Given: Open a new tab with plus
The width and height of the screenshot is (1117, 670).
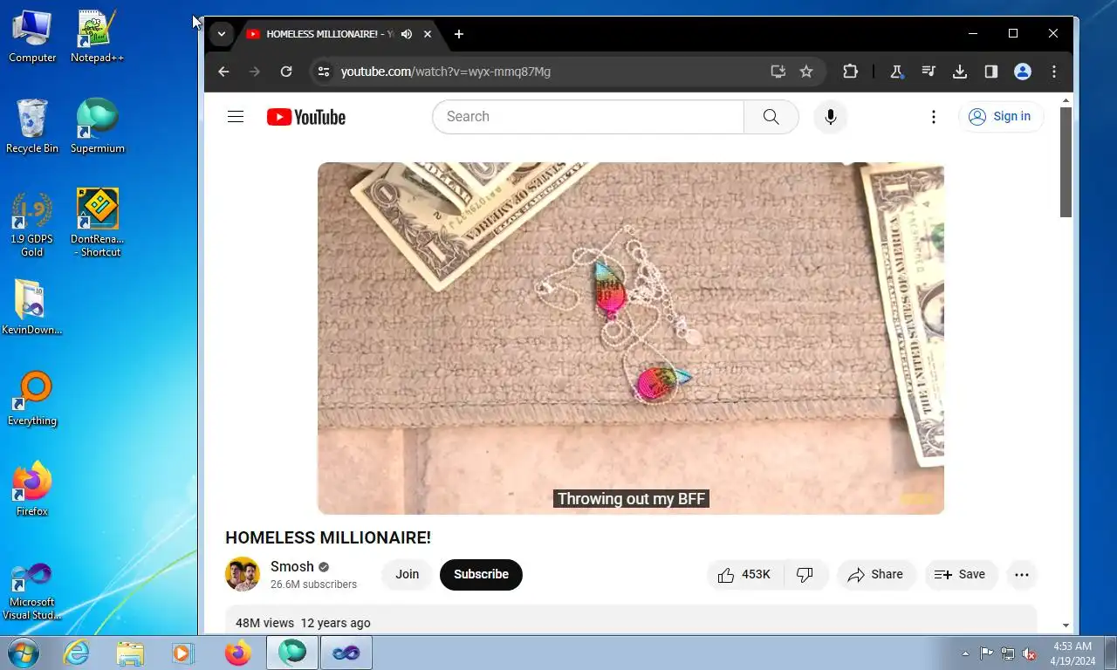Looking at the screenshot, I should pos(459,34).
